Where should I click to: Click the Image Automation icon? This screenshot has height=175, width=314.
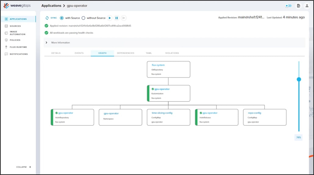pyautogui.click(x=6, y=33)
